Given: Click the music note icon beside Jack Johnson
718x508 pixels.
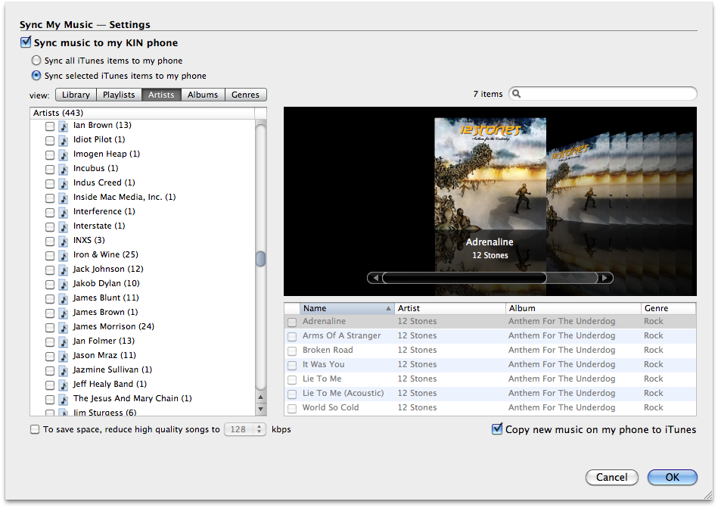Looking at the screenshot, I should tap(64, 270).
